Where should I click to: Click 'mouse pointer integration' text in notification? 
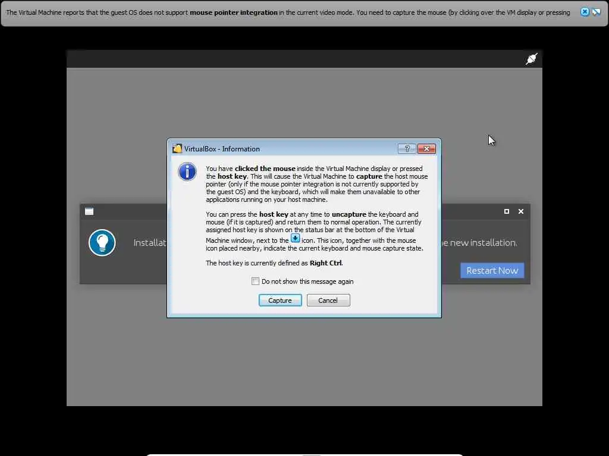[233, 12]
